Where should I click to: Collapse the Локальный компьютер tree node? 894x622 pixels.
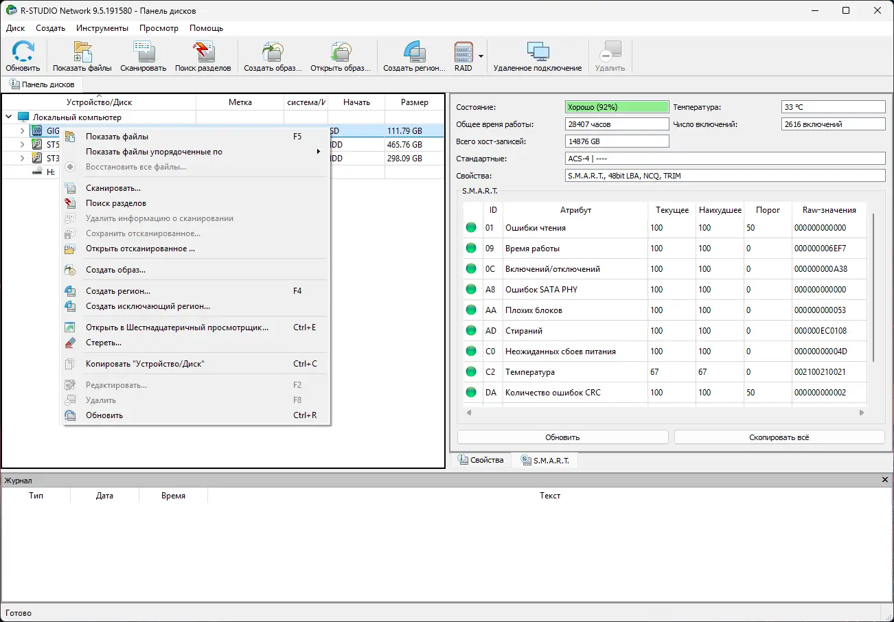pos(9,117)
